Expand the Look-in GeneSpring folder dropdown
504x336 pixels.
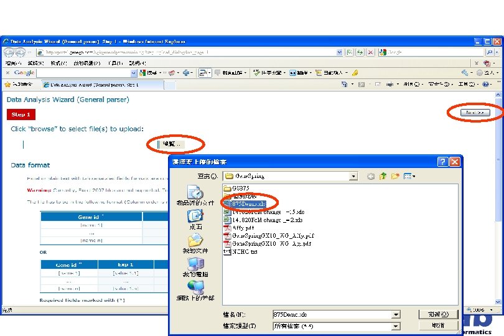click(x=353, y=176)
